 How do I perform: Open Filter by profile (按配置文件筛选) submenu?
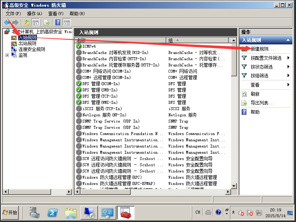pyautogui.click(x=266, y=58)
